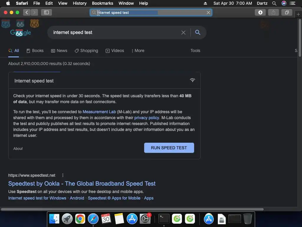
Task: Click the Google search text field
Action: pyautogui.click(x=116, y=33)
